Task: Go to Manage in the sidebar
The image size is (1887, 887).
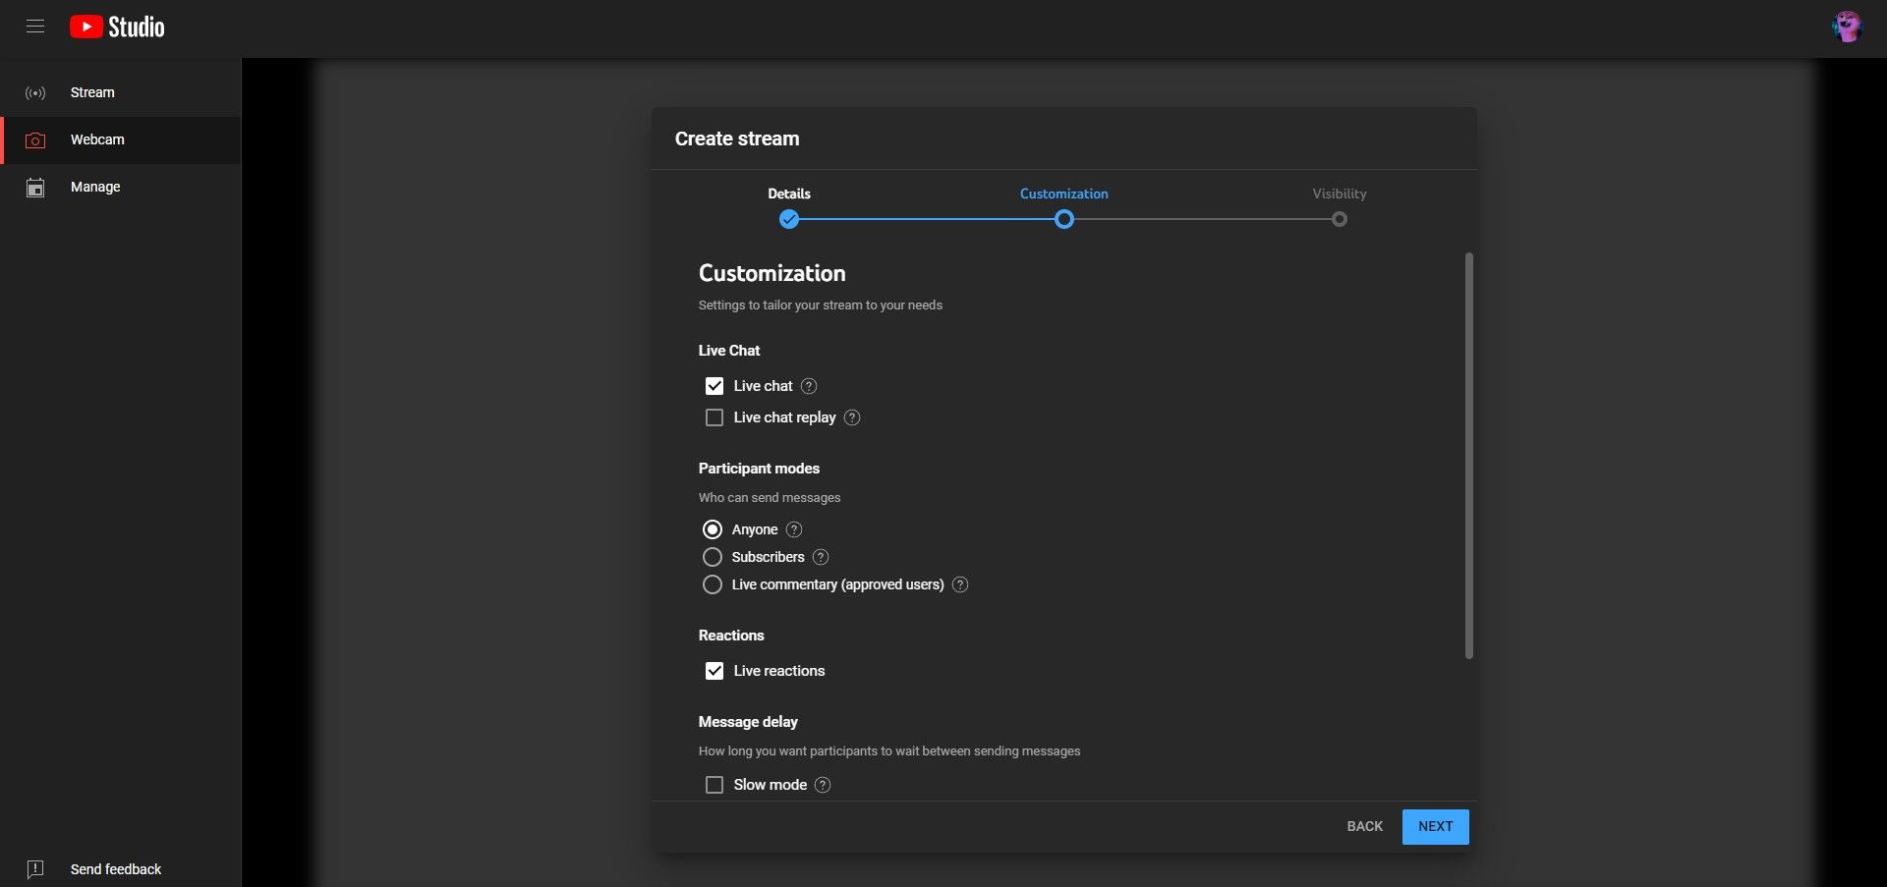Action: click(x=95, y=187)
